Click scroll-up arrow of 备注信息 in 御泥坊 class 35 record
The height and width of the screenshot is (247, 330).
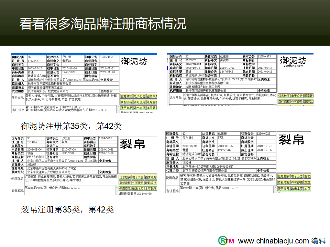click(x=118, y=107)
